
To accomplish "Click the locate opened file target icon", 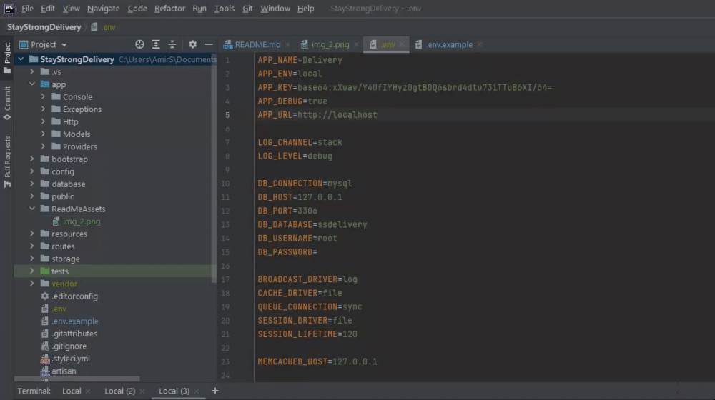I will pyautogui.click(x=139, y=44).
